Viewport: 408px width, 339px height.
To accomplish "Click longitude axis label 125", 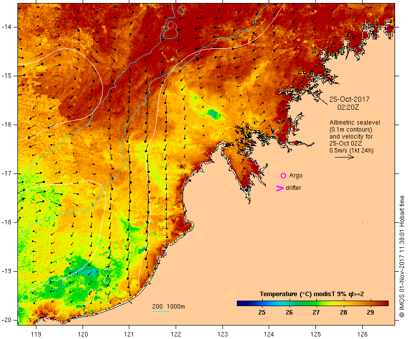I will [315, 334].
